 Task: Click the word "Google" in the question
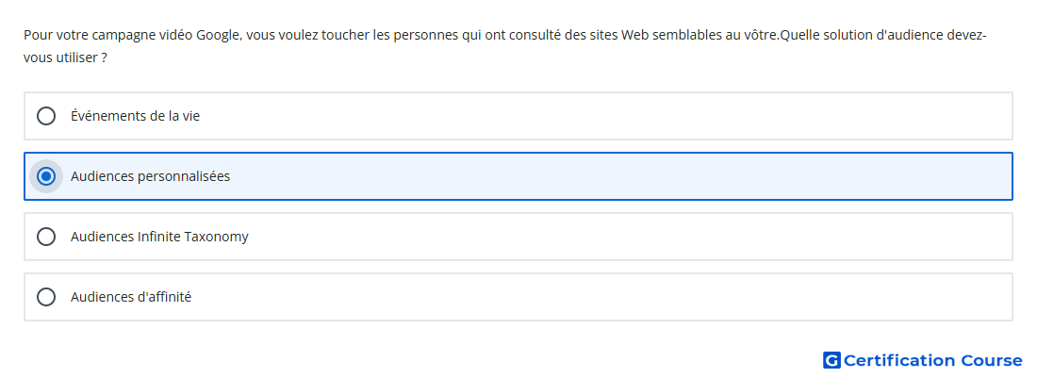(x=218, y=35)
